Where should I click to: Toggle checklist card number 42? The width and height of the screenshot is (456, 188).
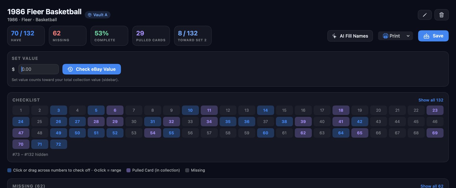pos(360,121)
